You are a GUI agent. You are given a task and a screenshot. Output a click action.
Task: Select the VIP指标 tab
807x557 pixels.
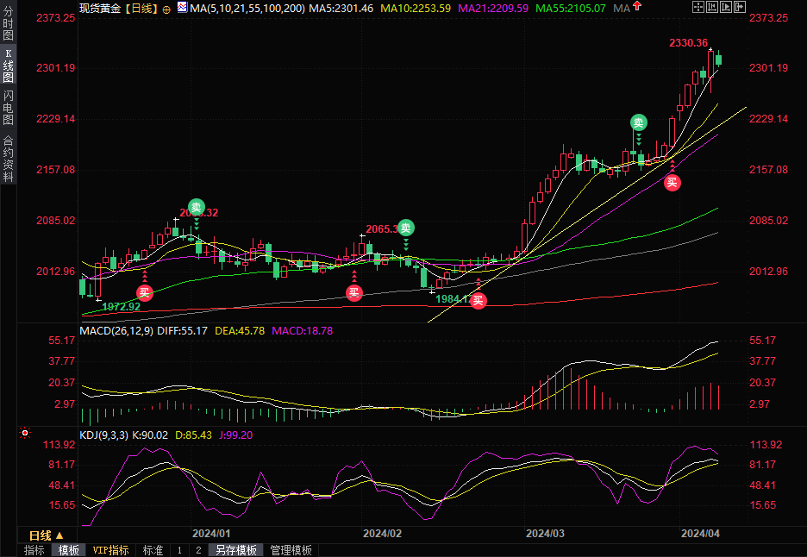tap(110, 550)
